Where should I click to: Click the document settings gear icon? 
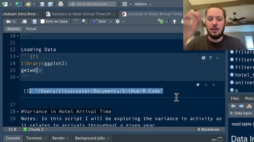point(117,21)
